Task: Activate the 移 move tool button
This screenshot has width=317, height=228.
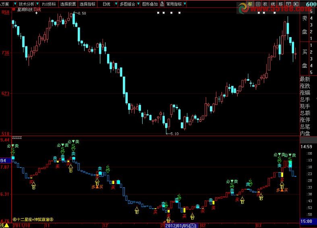Action: click(x=281, y=4)
